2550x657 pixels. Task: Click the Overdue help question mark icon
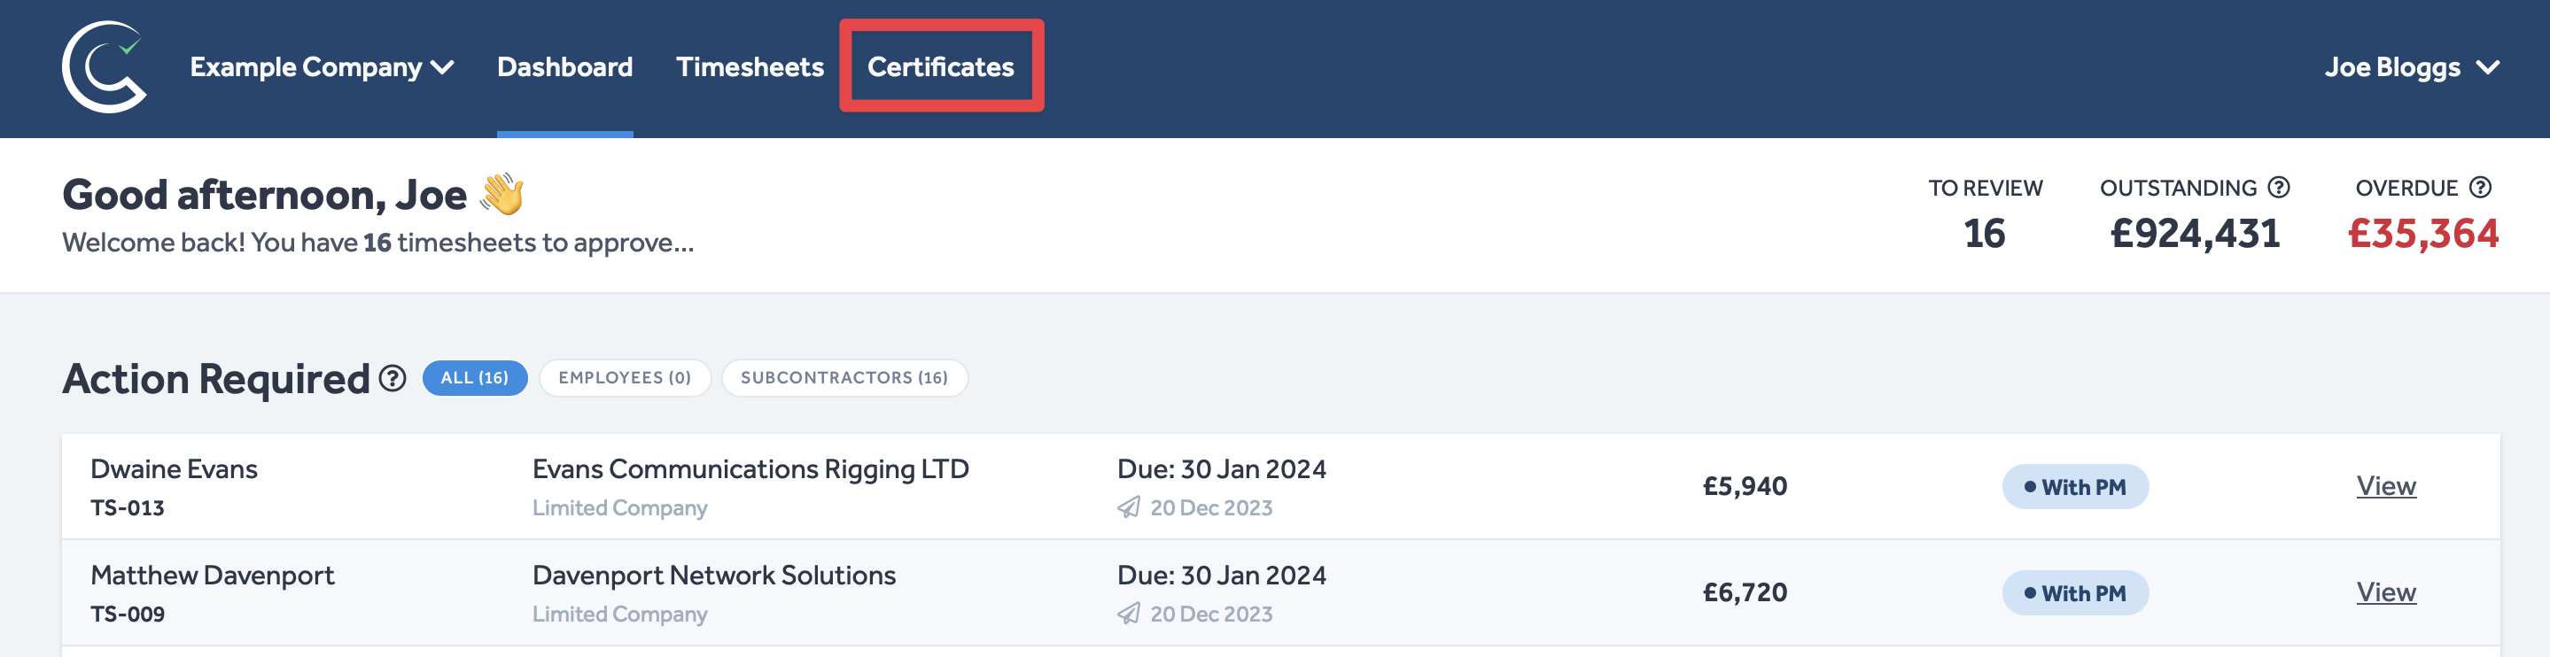(2480, 187)
